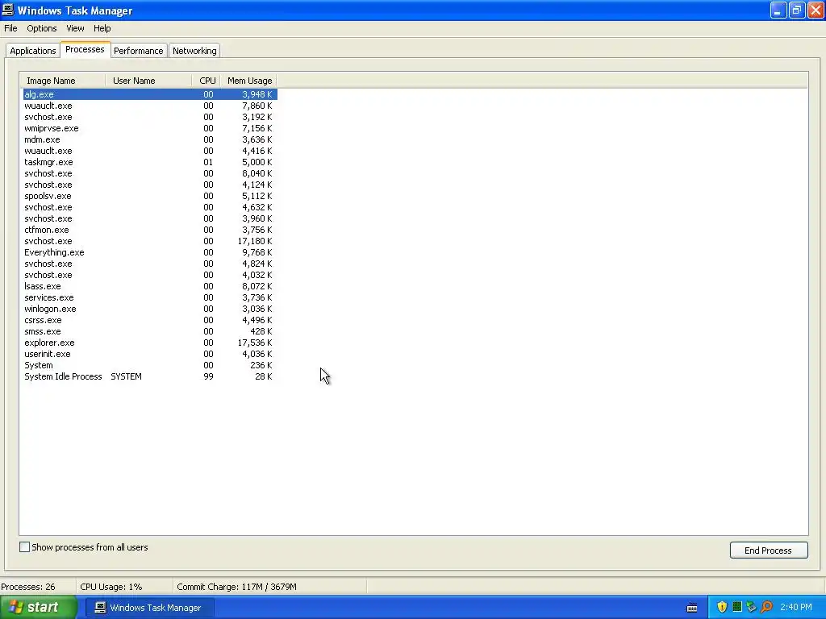Click the Windows Task Manager taskbar button
826x619 pixels.
tap(149, 608)
